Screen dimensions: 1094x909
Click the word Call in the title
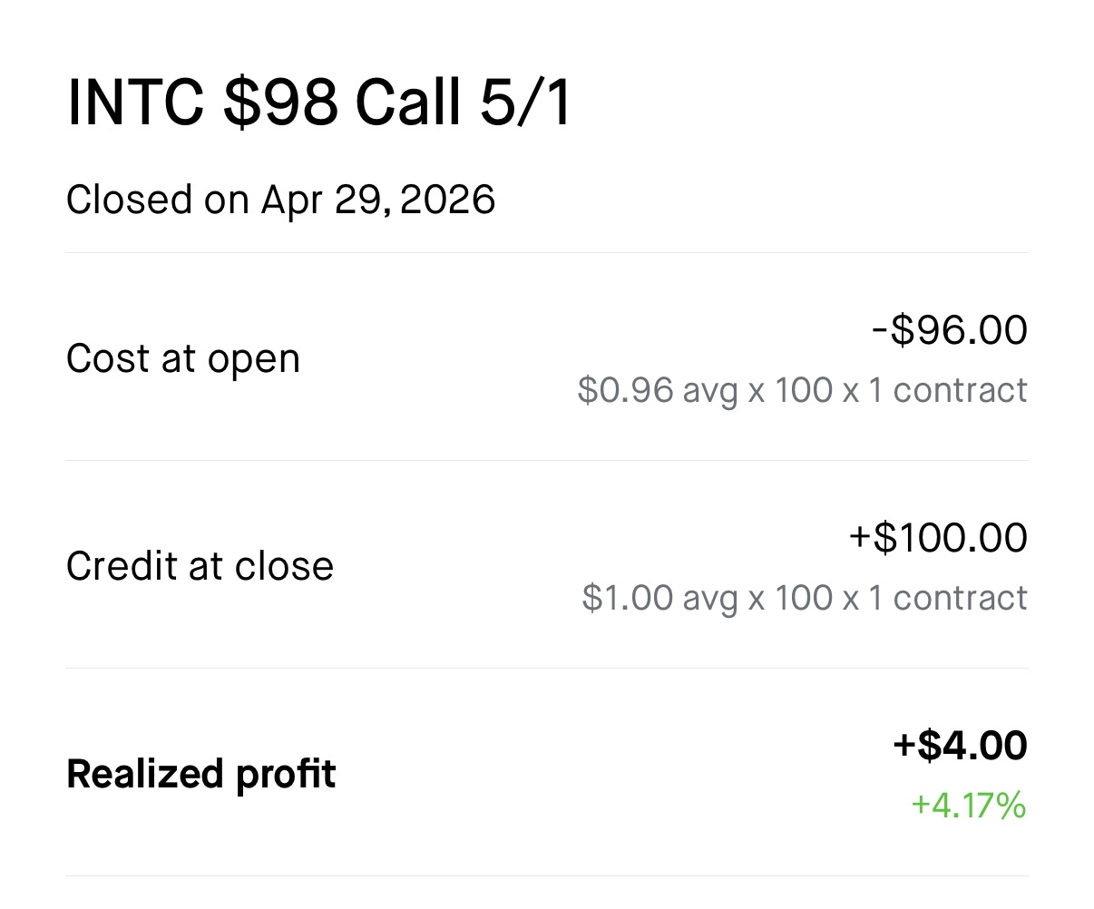pyautogui.click(x=408, y=102)
